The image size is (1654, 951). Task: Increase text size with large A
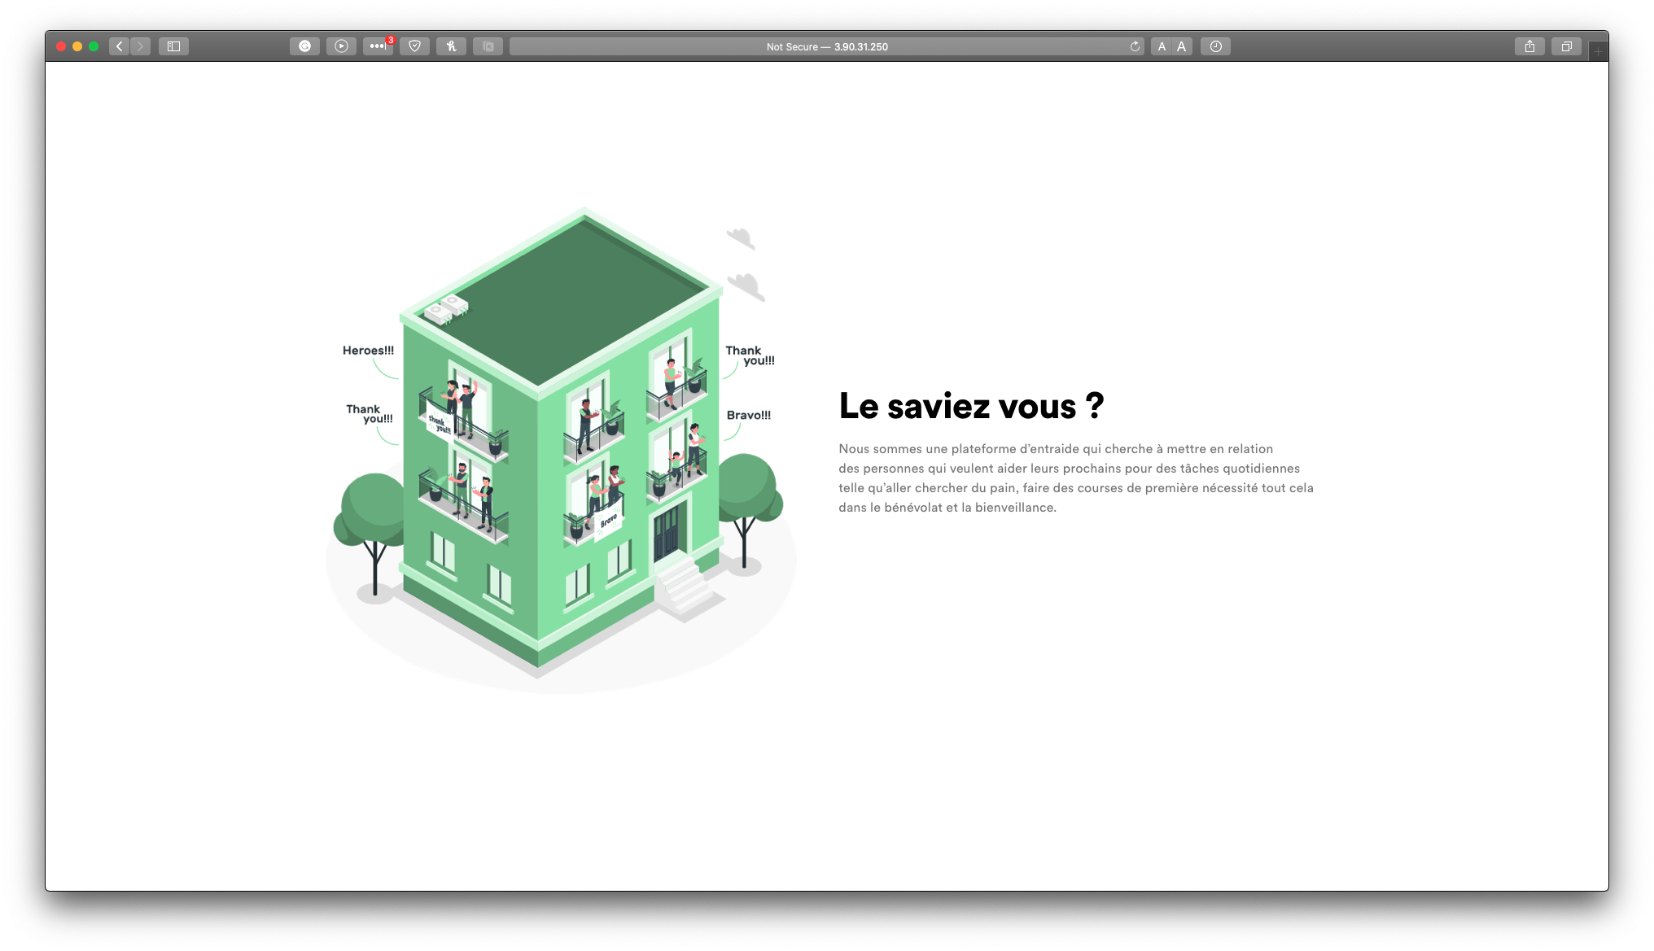[1182, 46]
